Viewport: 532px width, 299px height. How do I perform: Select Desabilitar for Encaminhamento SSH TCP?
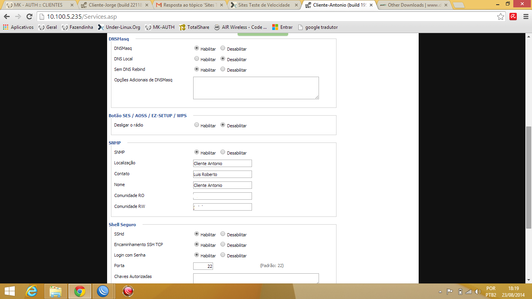click(x=223, y=244)
